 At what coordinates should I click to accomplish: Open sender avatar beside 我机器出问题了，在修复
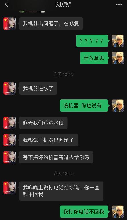click(x=10, y=23)
